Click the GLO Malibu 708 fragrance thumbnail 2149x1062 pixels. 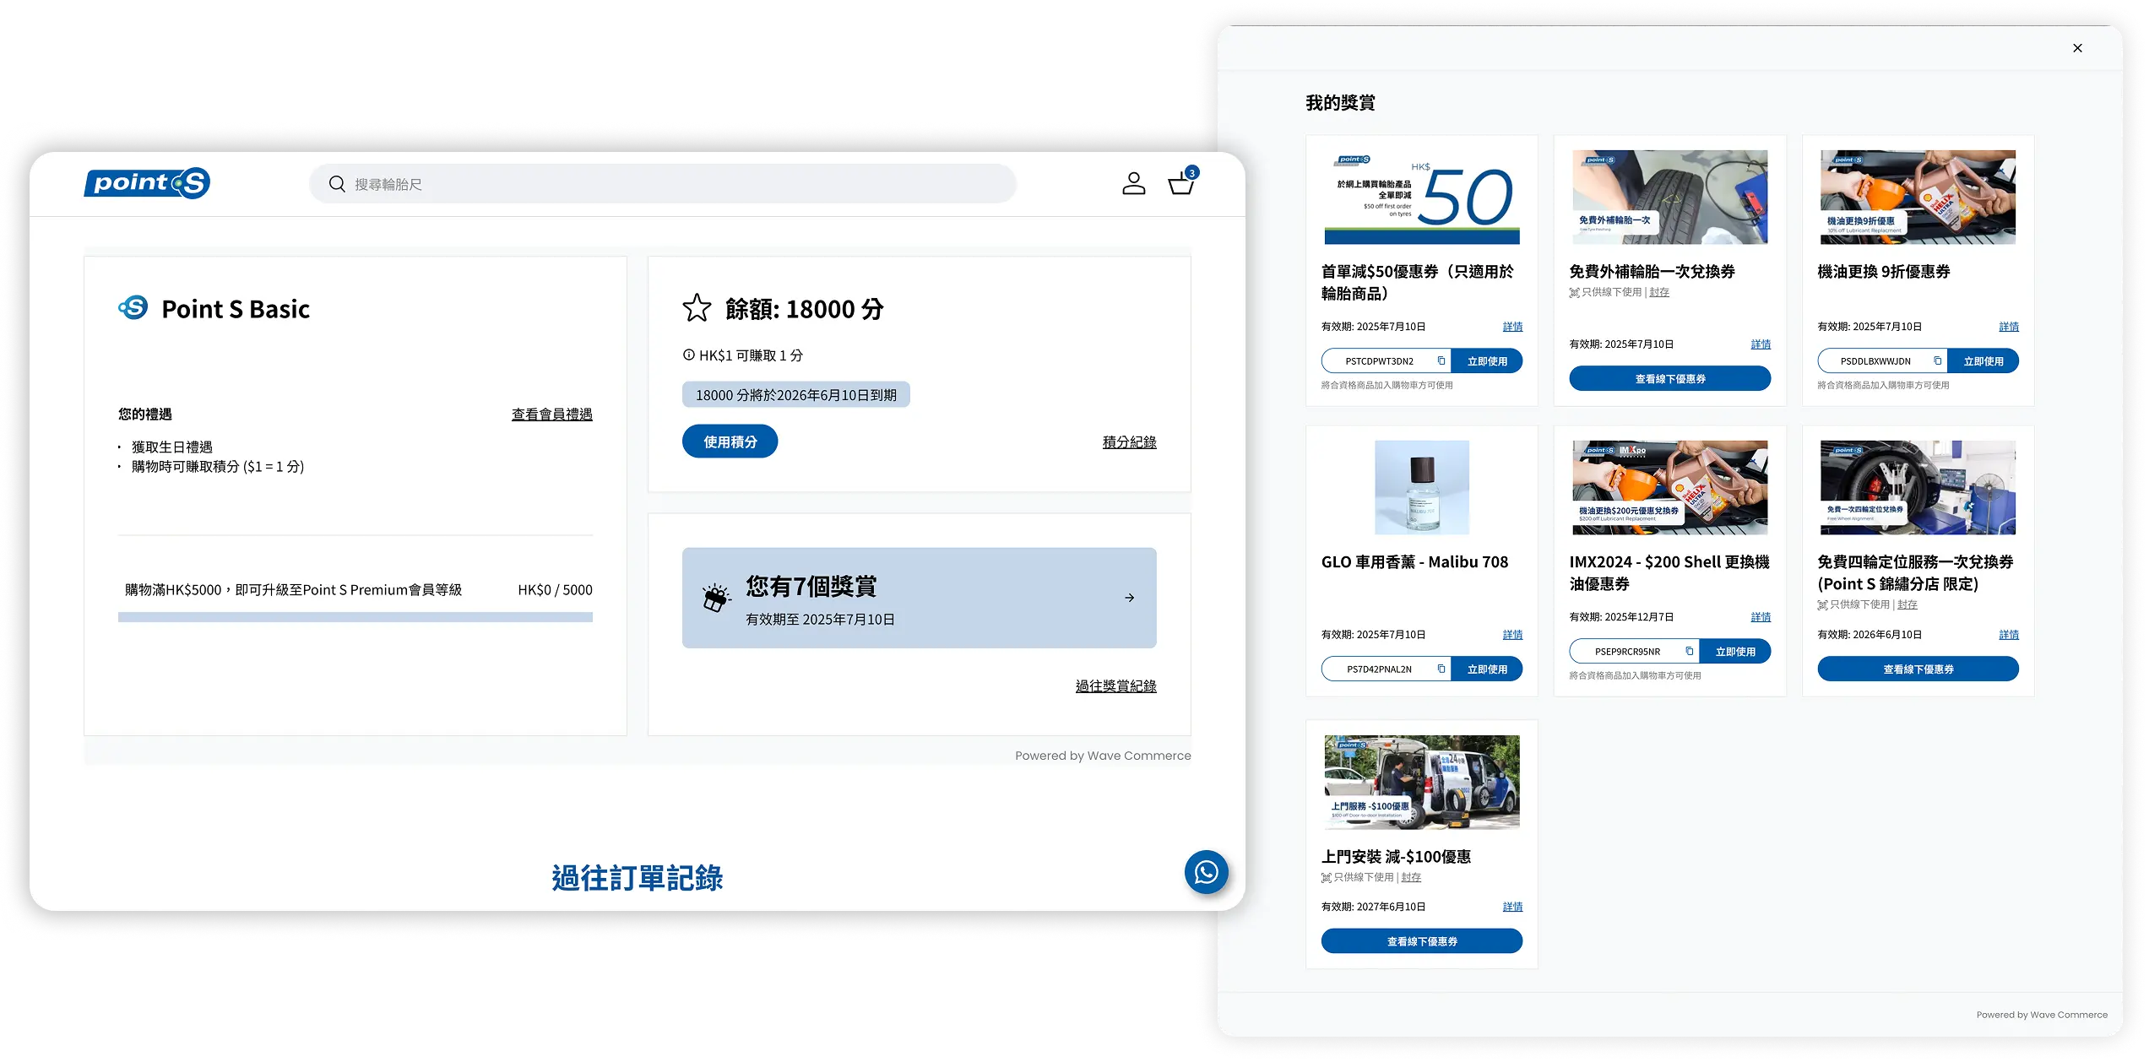click(1421, 487)
